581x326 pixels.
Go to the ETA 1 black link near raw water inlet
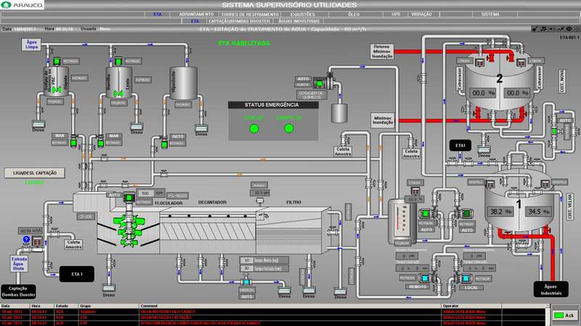77,274
